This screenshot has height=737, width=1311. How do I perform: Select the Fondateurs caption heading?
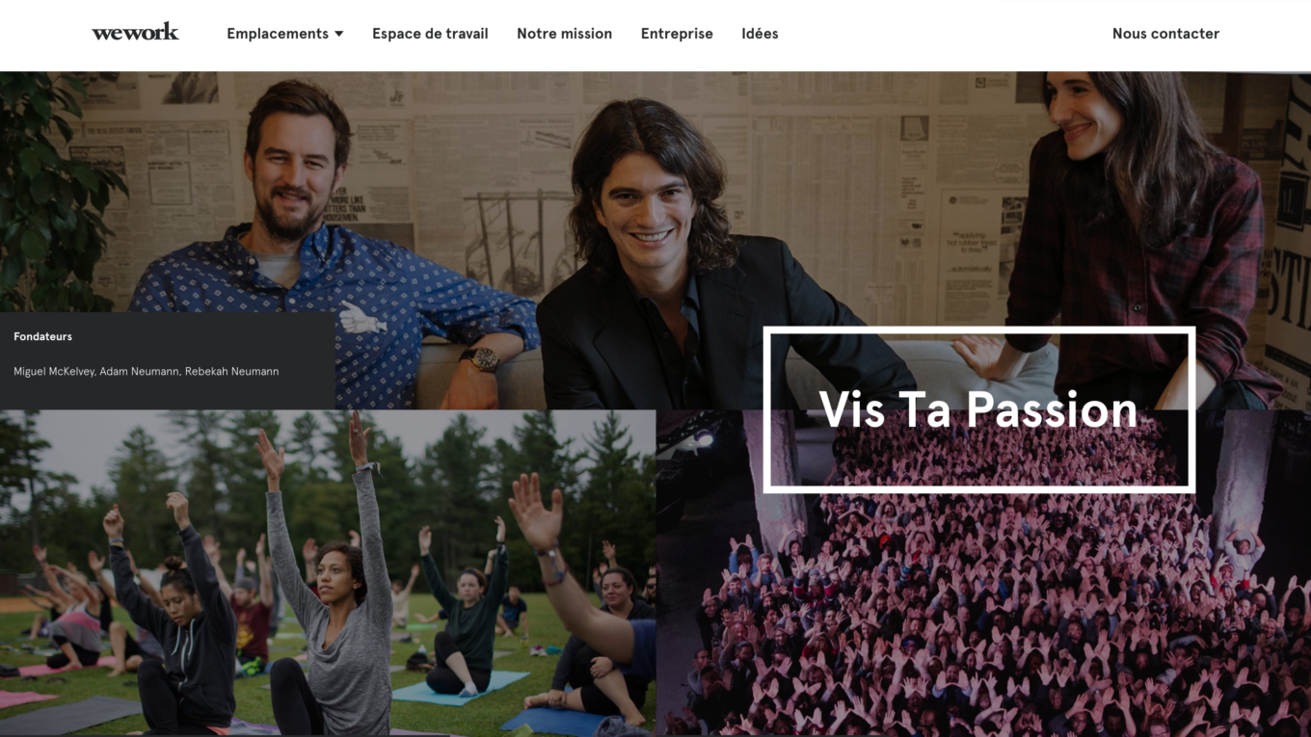[42, 336]
